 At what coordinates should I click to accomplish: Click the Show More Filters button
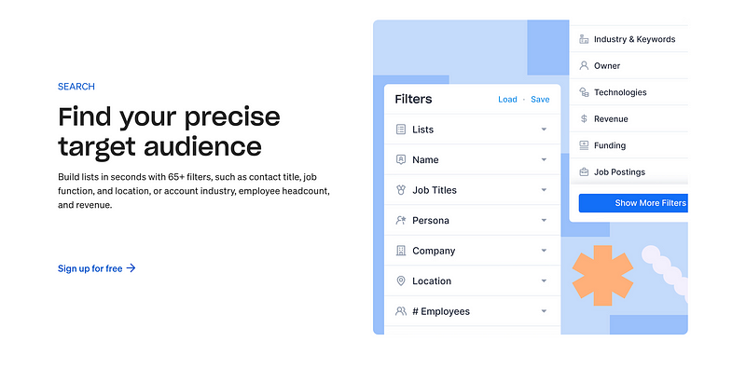(x=633, y=203)
